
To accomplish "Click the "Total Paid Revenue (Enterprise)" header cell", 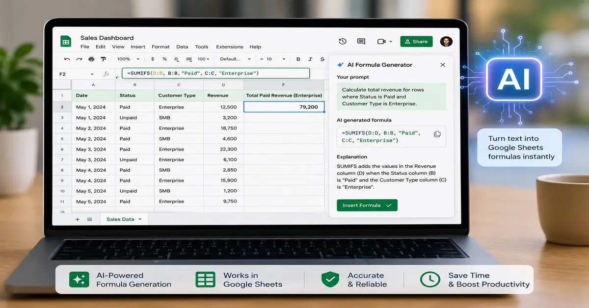I will pos(284,96).
